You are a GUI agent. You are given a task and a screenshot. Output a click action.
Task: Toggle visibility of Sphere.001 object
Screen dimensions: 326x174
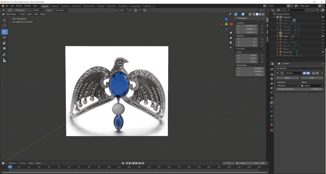point(323,52)
